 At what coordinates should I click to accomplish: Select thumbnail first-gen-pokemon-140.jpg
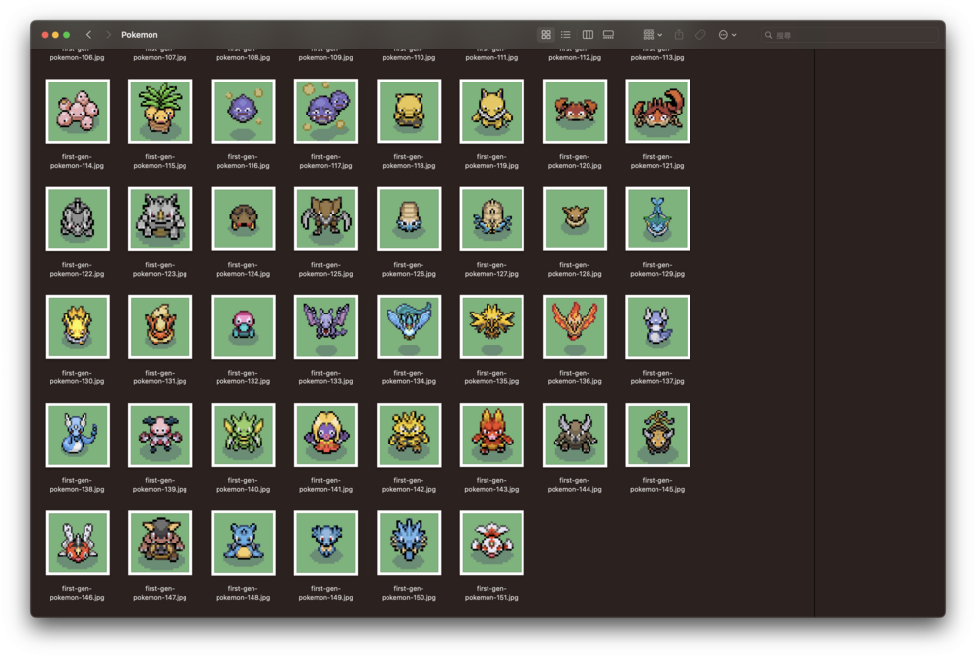coord(243,435)
